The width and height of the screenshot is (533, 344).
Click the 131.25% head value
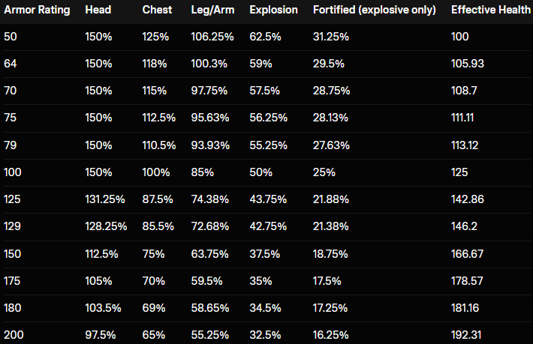[x=105, y=199]
